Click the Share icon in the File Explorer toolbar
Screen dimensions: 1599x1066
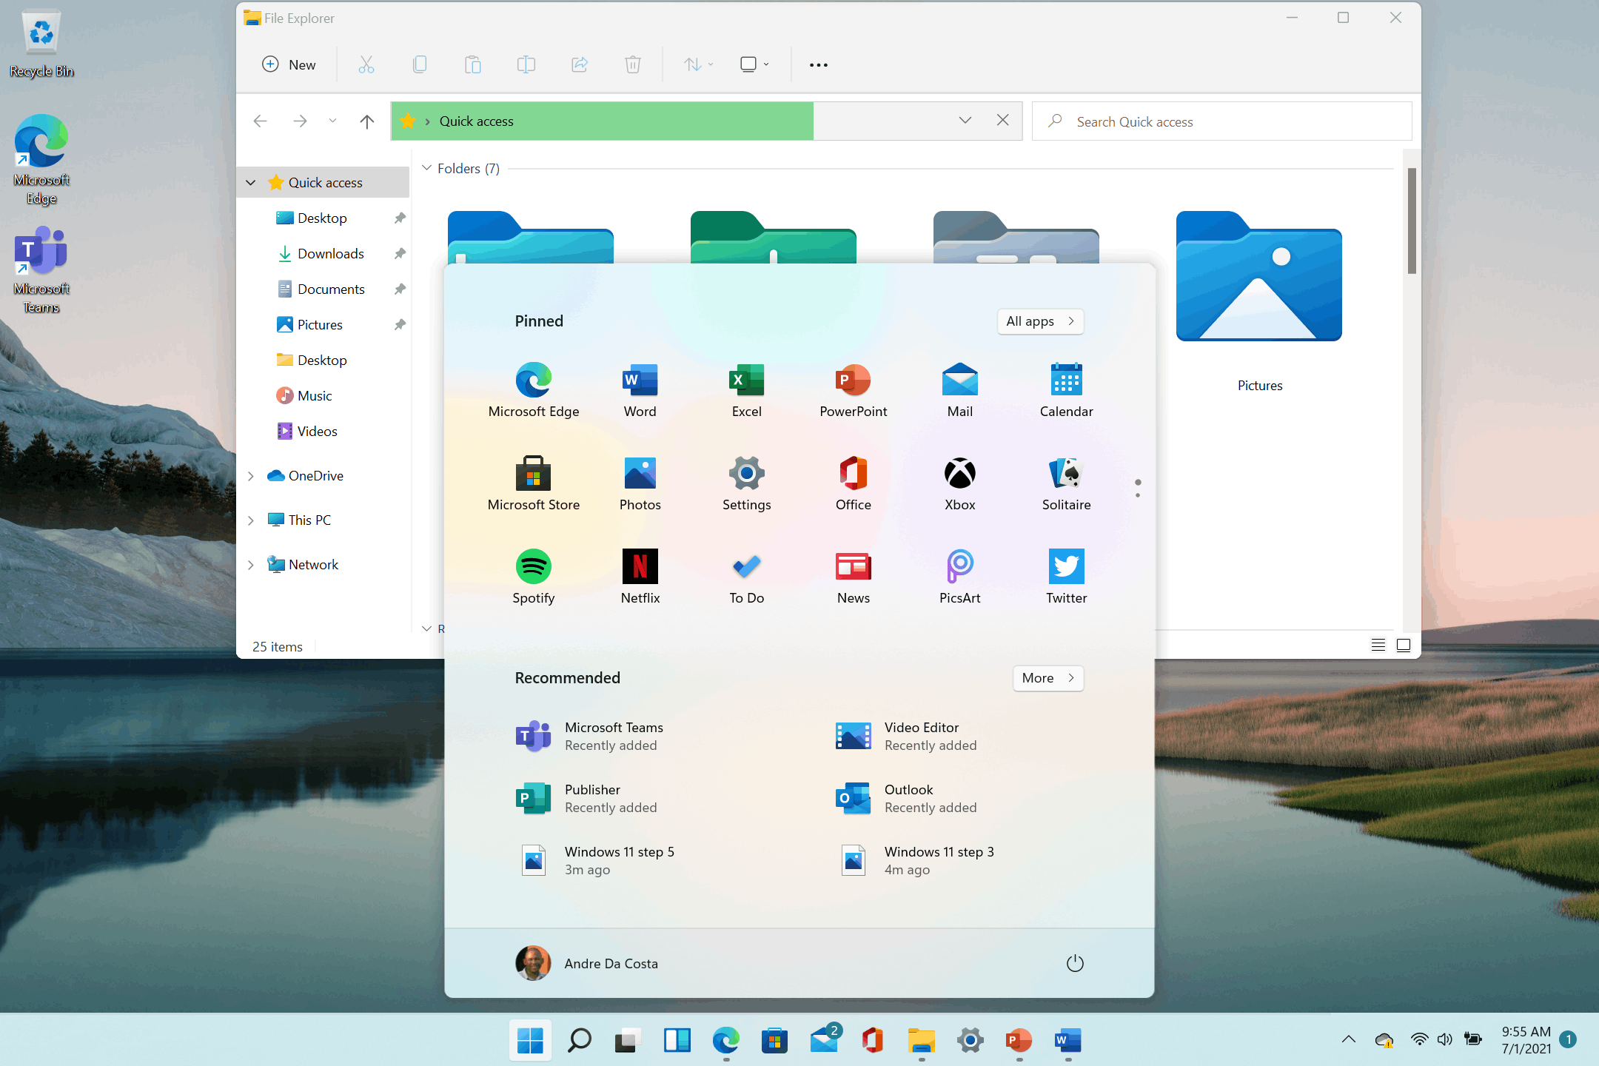tap(580, 64)
